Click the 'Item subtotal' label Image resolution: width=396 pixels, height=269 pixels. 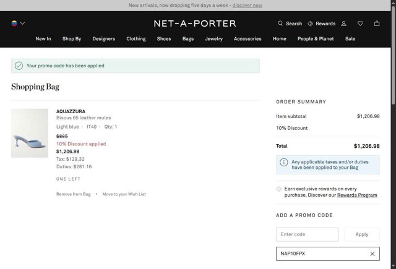pyautogui.click(x=291, y=116)
